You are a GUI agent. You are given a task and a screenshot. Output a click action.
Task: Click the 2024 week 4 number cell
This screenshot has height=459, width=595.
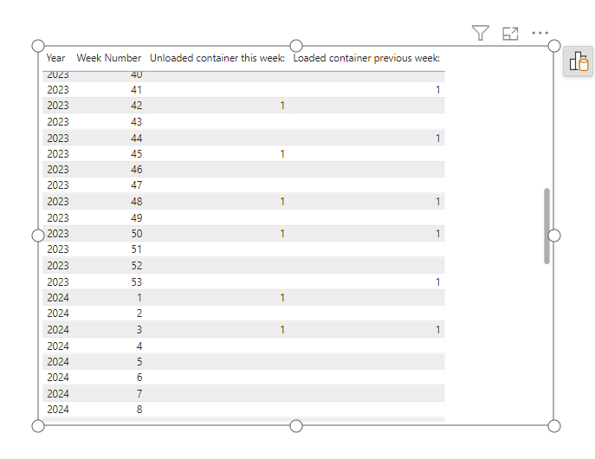139,346
